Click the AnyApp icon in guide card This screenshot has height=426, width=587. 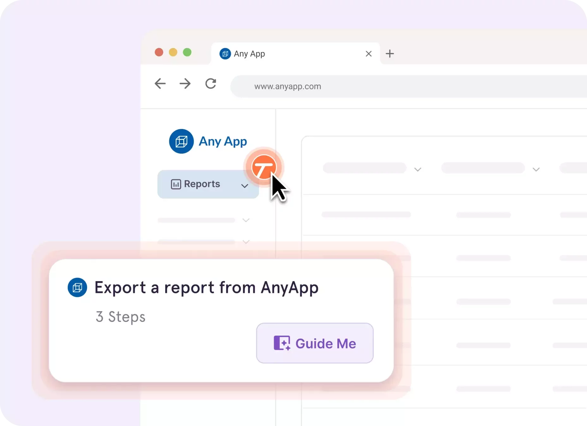[77, 287]
